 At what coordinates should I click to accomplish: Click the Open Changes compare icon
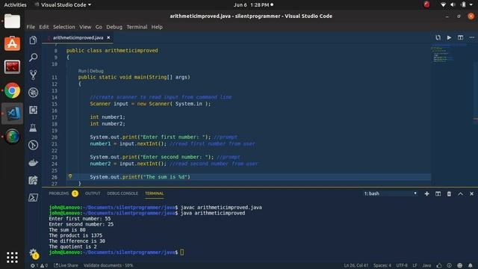pos(438,37)
